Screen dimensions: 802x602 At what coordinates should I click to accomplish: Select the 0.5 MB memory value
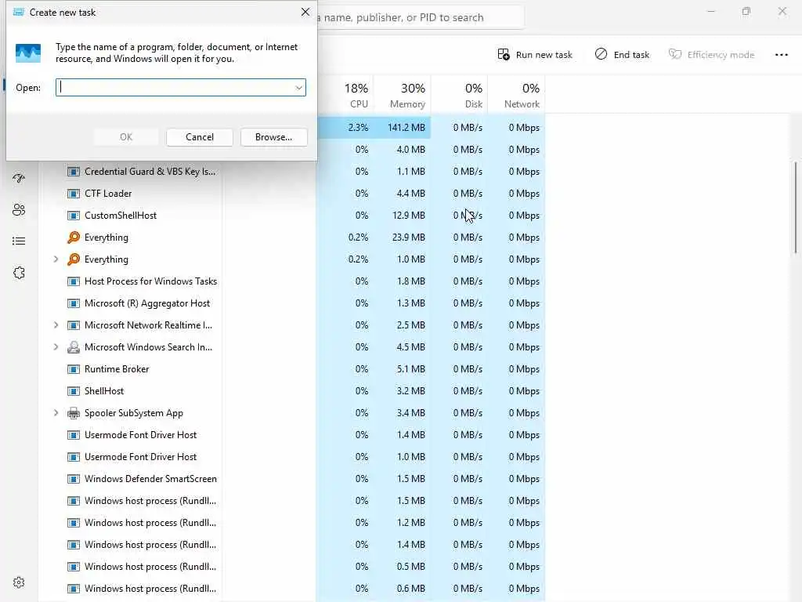coord(410,567)
